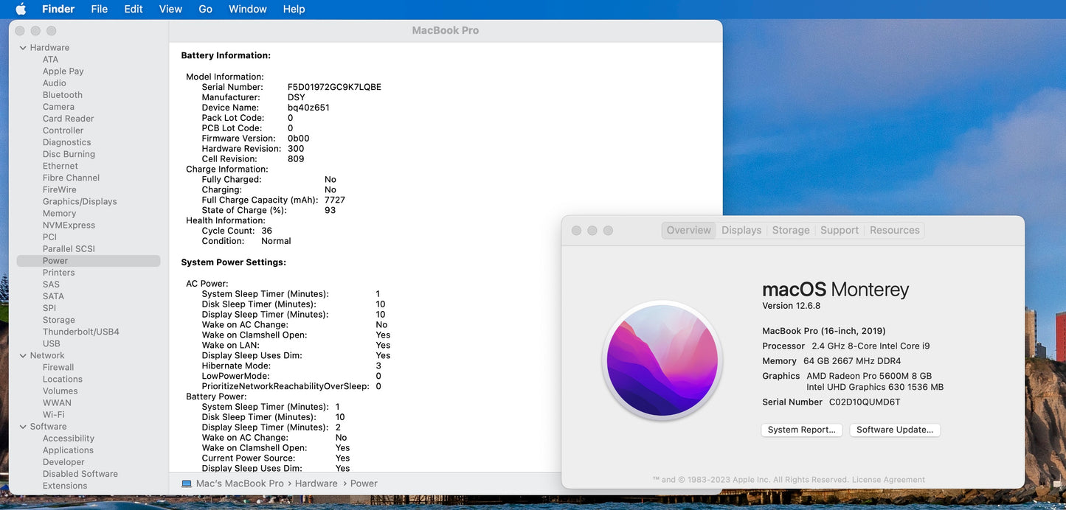Viewport: 1066px width, 510px height.
Task: Select Wi-Fi under Network
Action: [53, 415]
